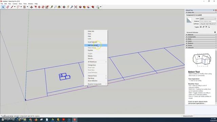Toggle Advanced Attributes display icon

pyautogui.click(x=215, y=32)
